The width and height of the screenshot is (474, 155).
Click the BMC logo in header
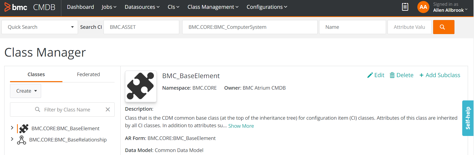pyautogui.click(x=16, y=7)
